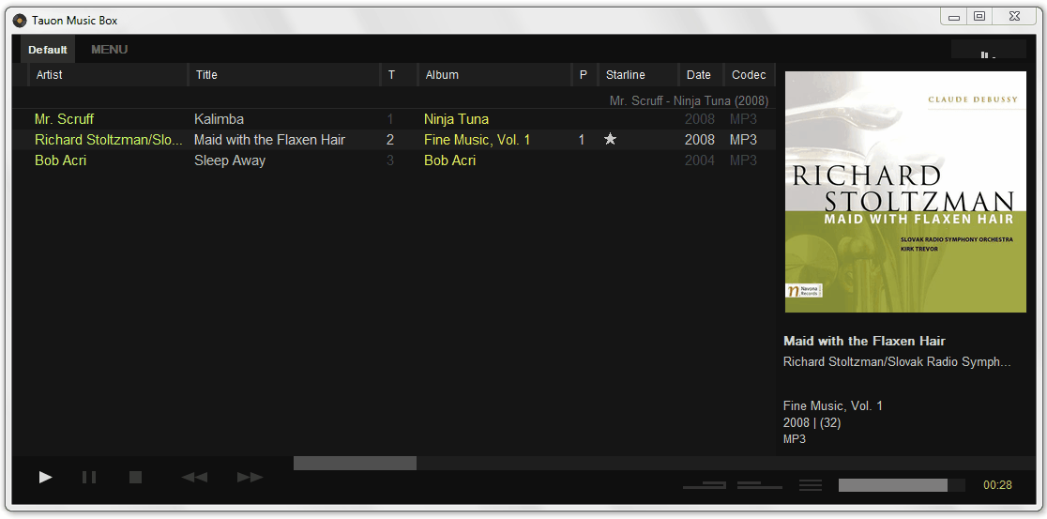The height and width of the screenshot is (519, 1047).
Task: Click the Richard Stoltzman/Slo... artist cell
Action: (x=109, y=140)
